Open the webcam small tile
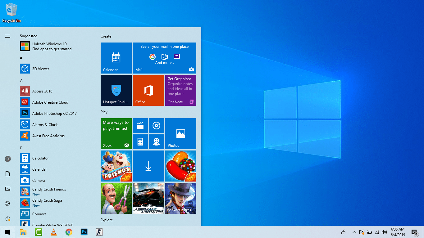This screenshot has width=424, height=238. coord(157,142)
